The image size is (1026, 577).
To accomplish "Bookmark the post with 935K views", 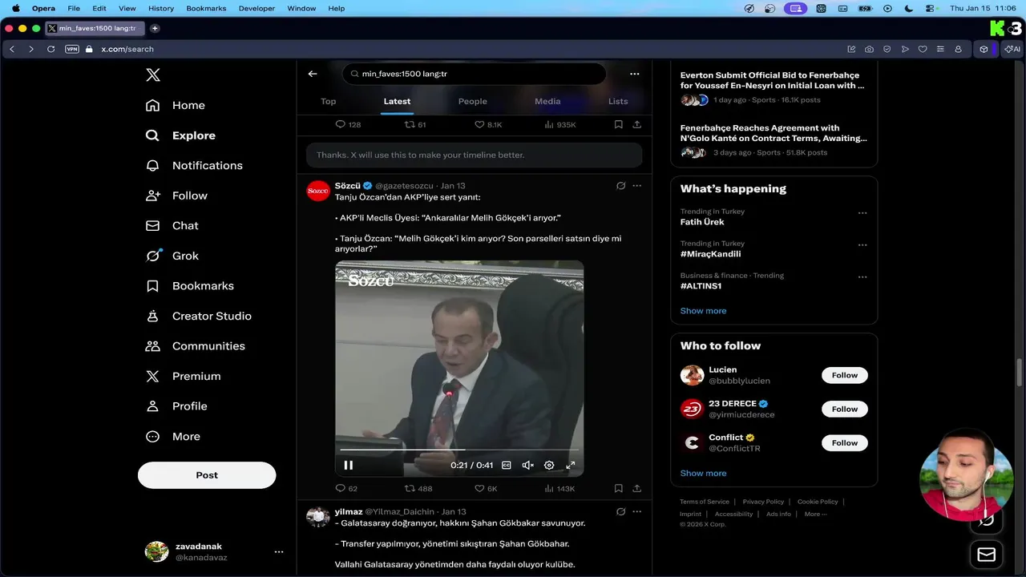I will click(619, 125).
